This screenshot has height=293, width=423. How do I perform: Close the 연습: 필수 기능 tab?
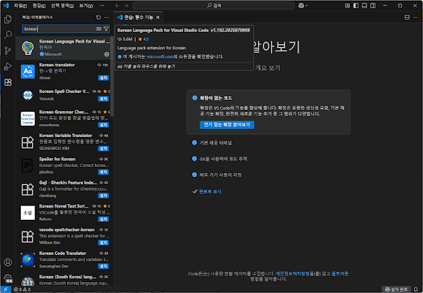[158, 17]
